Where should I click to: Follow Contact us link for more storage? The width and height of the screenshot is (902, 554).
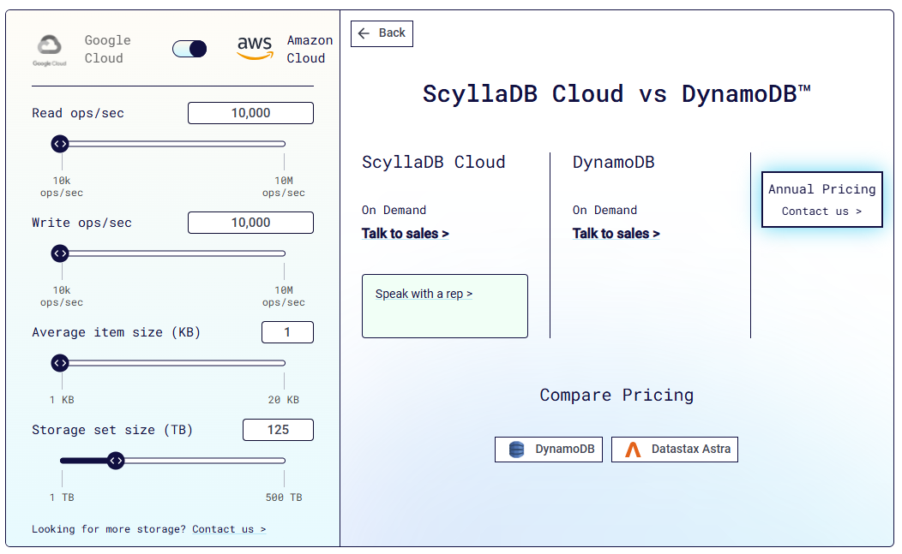coord(229,529)
